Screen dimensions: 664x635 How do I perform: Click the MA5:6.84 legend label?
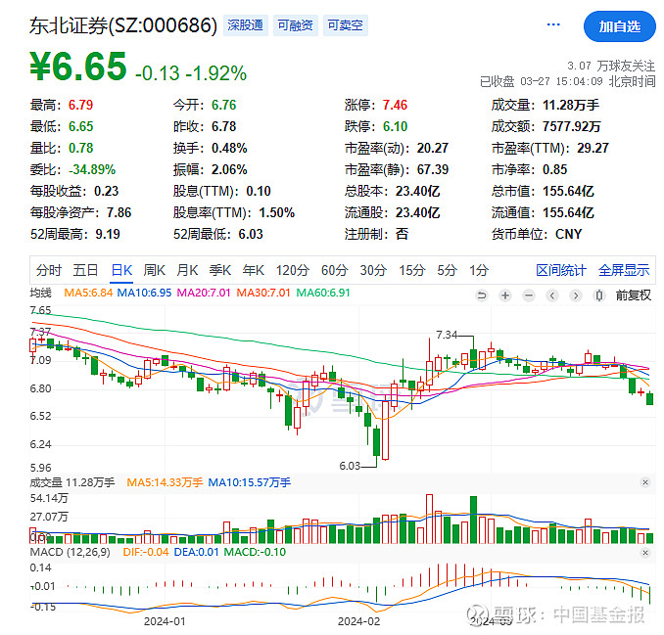pyautogui.click(x=88, y=293)
